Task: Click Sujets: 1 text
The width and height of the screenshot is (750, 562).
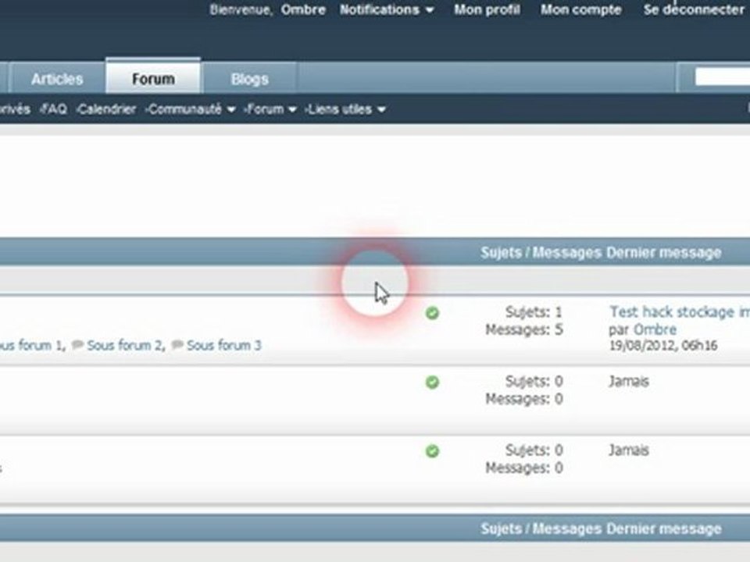Action: pyautogui.click(x=534, y=312)
